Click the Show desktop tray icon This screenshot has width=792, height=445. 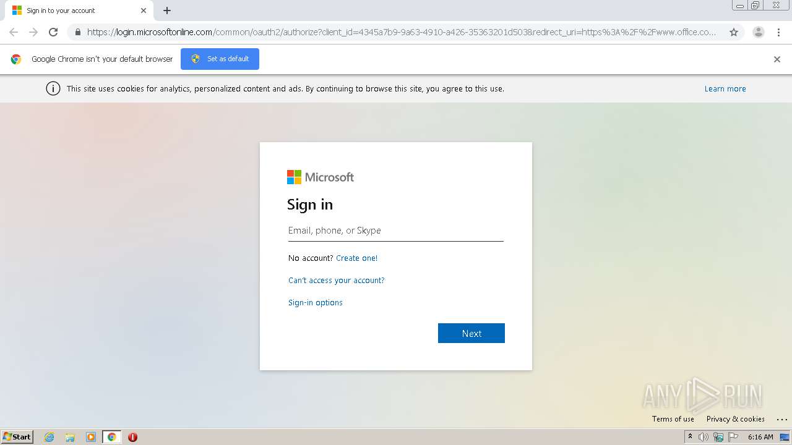pos(785,437)
